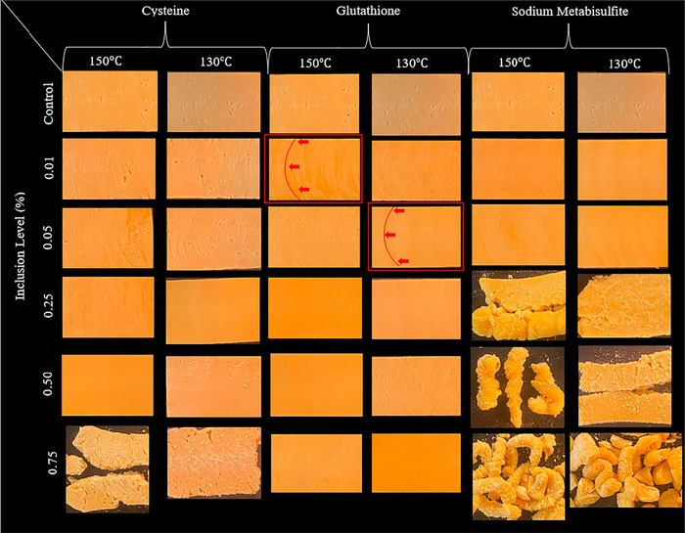685x533 pixels.
Task: Pick the Cysteine 150°C image at 0.05%
Action: (108, 238)
